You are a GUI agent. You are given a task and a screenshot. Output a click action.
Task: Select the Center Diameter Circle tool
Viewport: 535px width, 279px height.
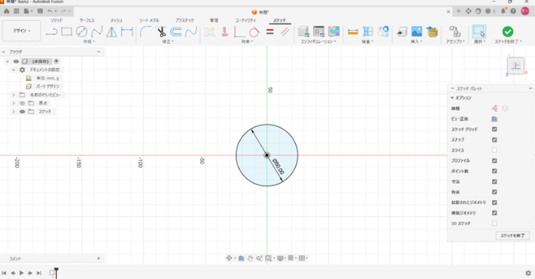coord(81,32)
